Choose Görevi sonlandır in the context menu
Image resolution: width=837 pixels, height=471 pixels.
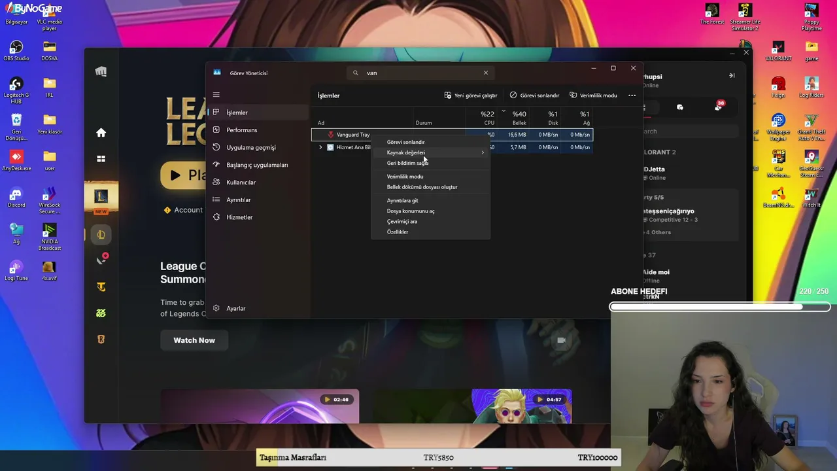click(x=430, y=142)
